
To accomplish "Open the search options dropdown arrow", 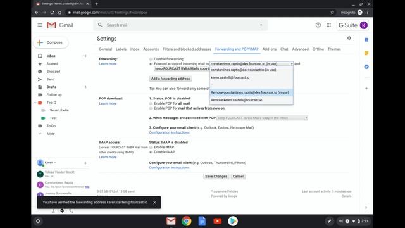I will point(261,25).
